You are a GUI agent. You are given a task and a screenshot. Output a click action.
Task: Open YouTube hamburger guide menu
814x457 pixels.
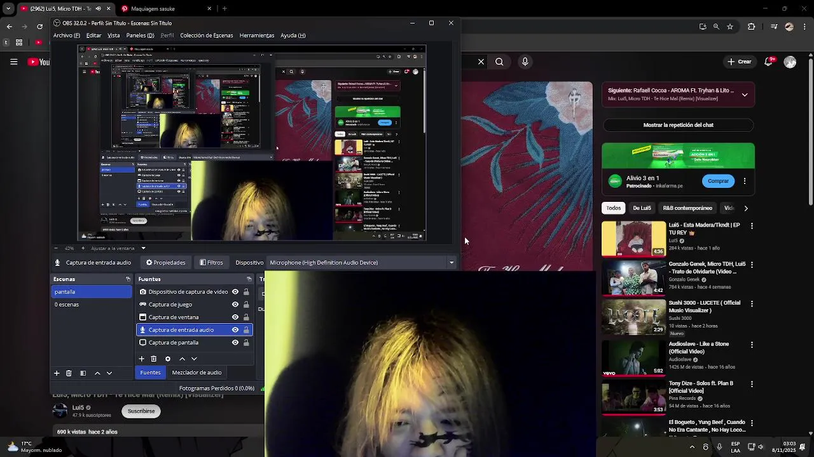click(x=13, y=62)
